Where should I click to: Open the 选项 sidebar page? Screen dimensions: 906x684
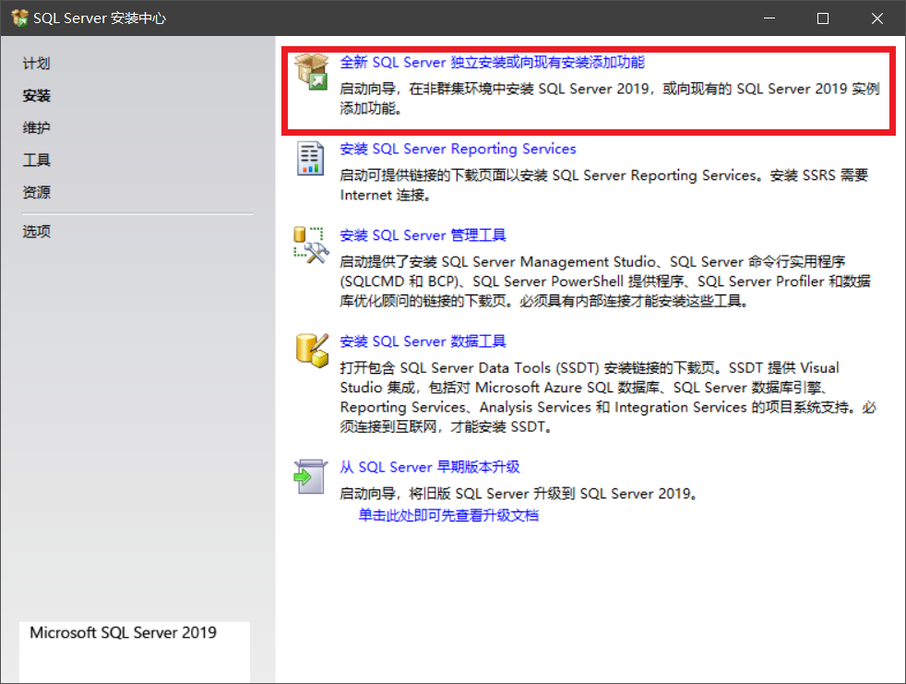(36, 232)
